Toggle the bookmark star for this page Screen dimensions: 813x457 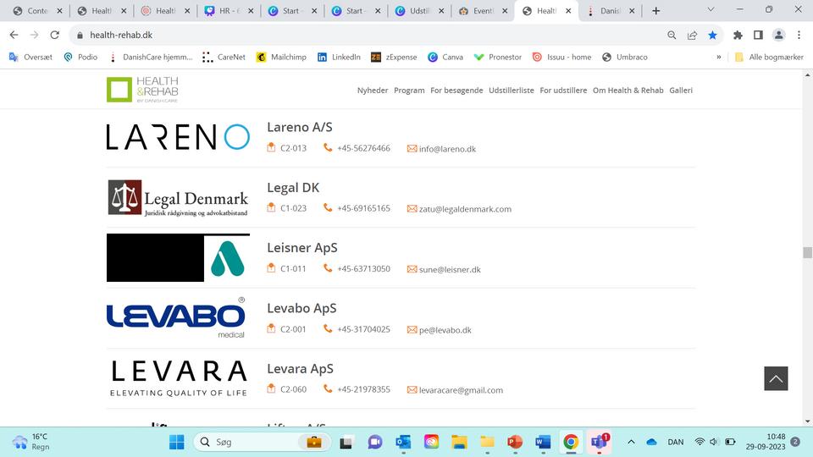pyautogui.click(x=712, y=35)
